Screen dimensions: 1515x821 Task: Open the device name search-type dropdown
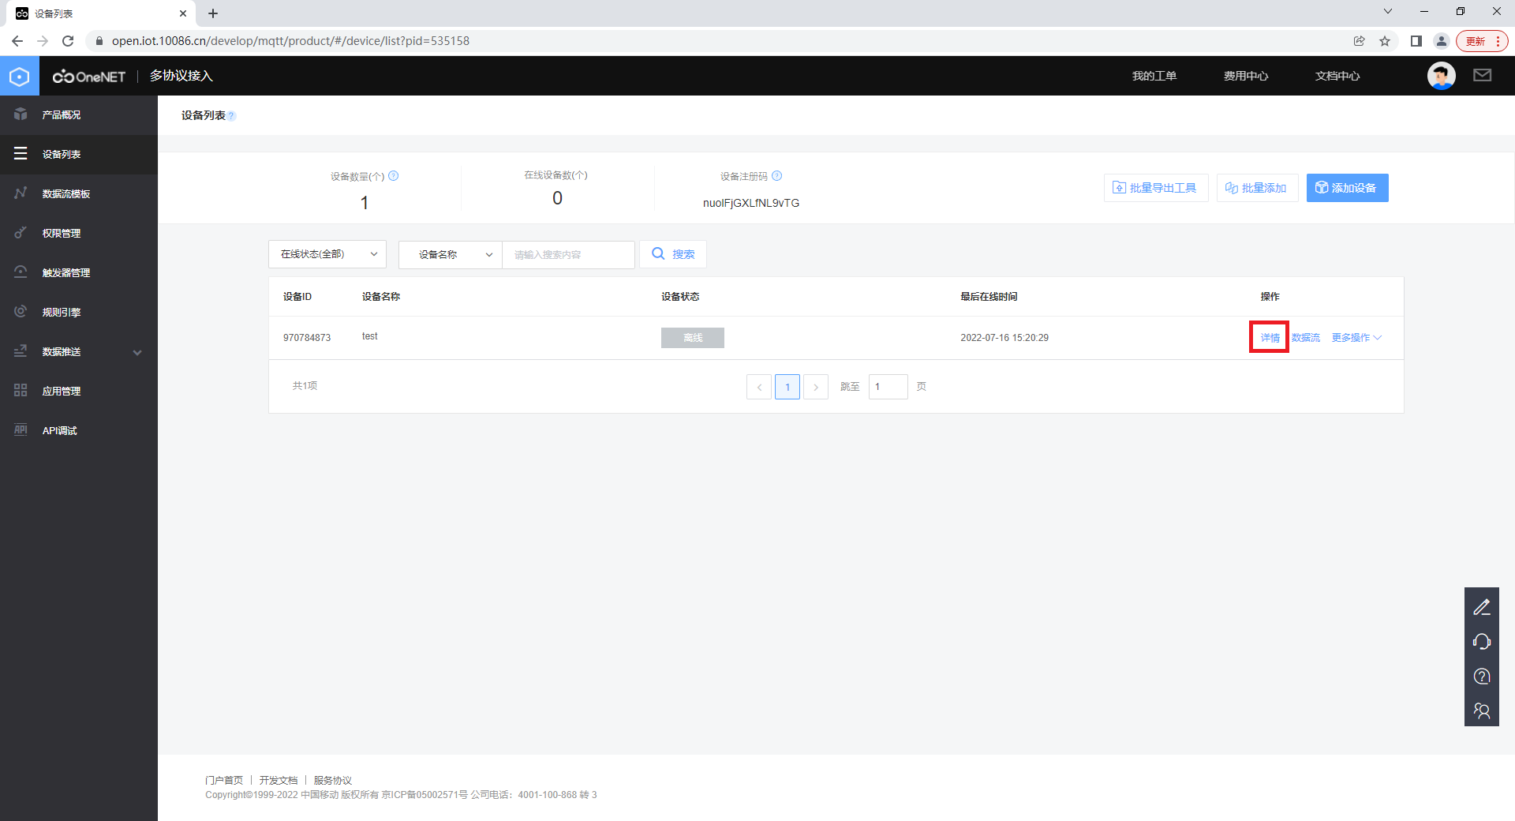click(450, 254)
